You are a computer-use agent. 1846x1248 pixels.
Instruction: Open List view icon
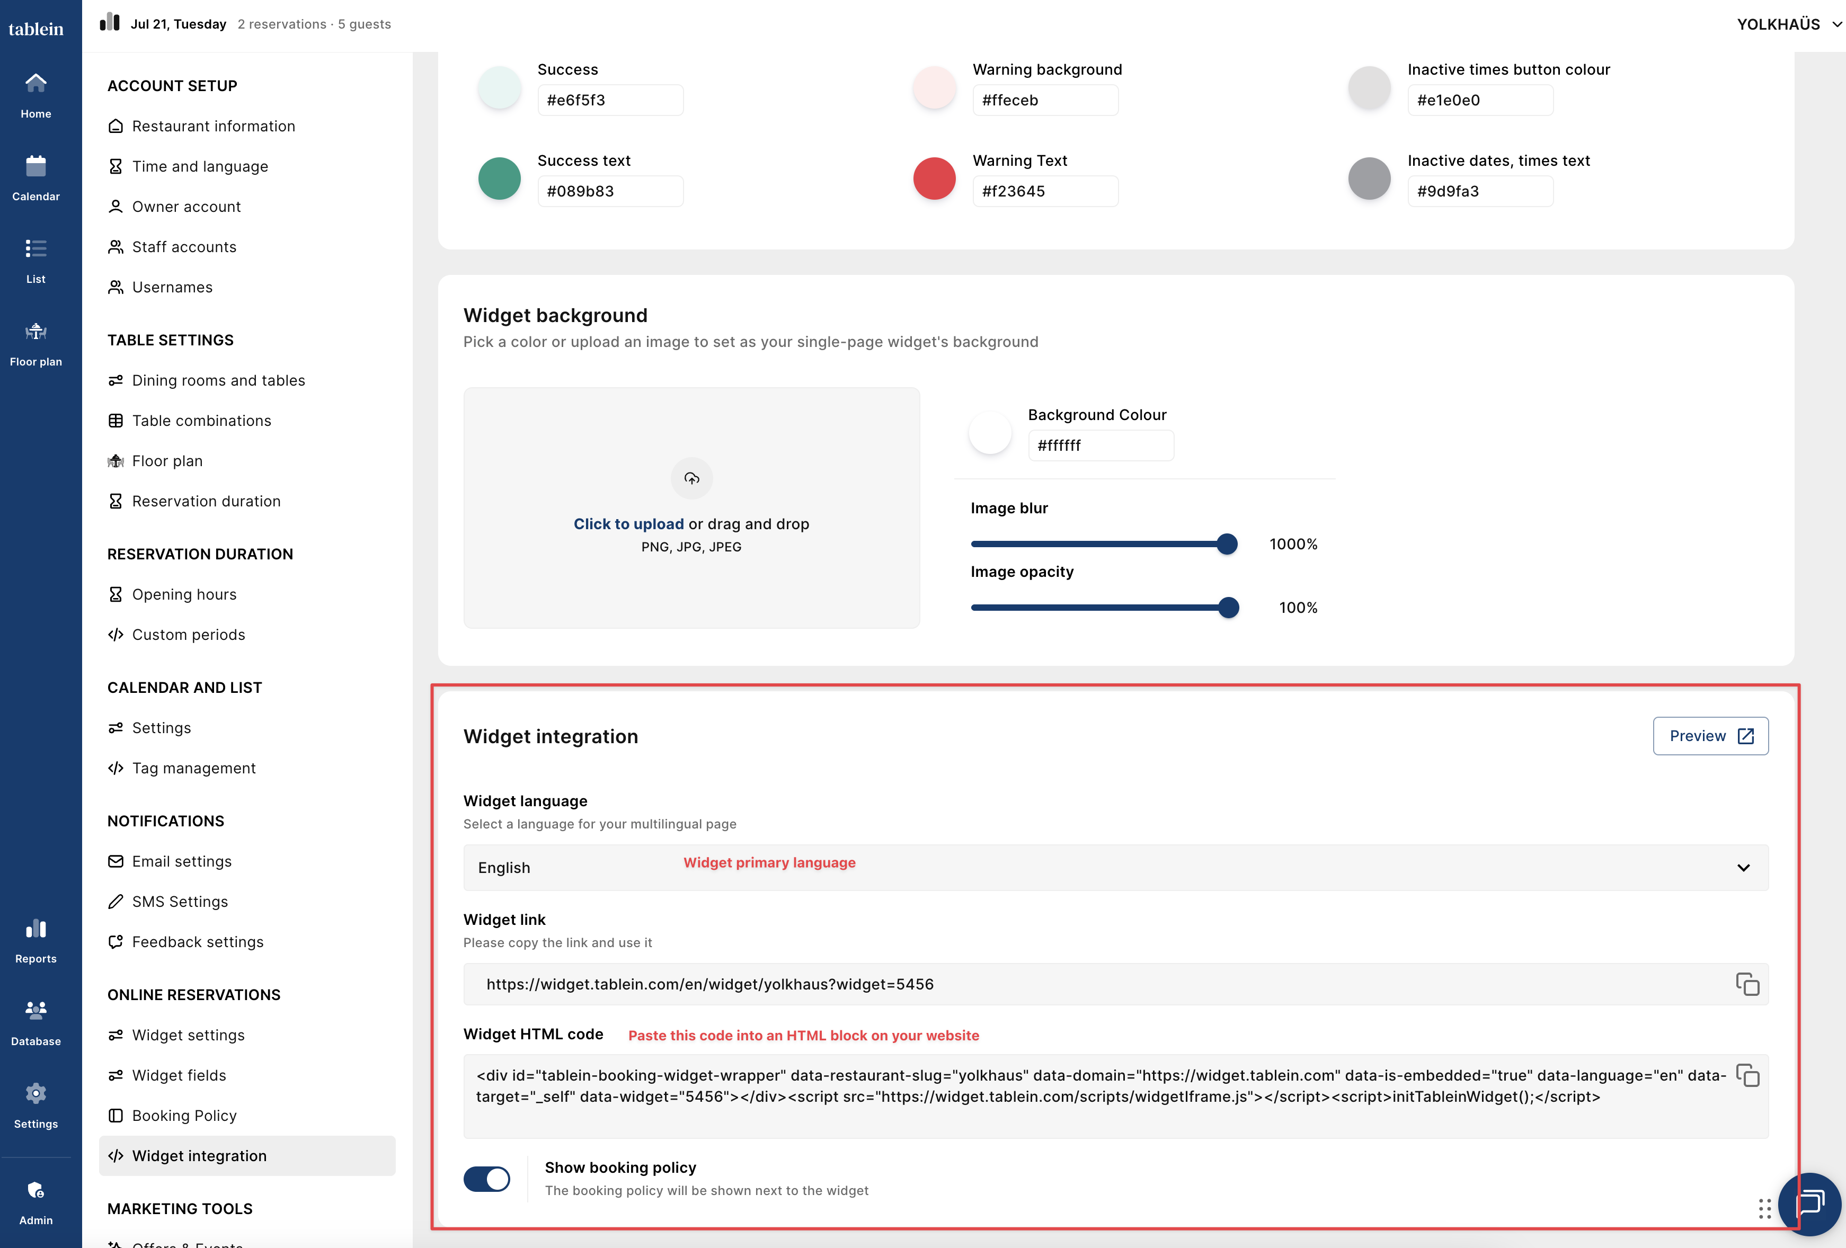pos(35,261)
